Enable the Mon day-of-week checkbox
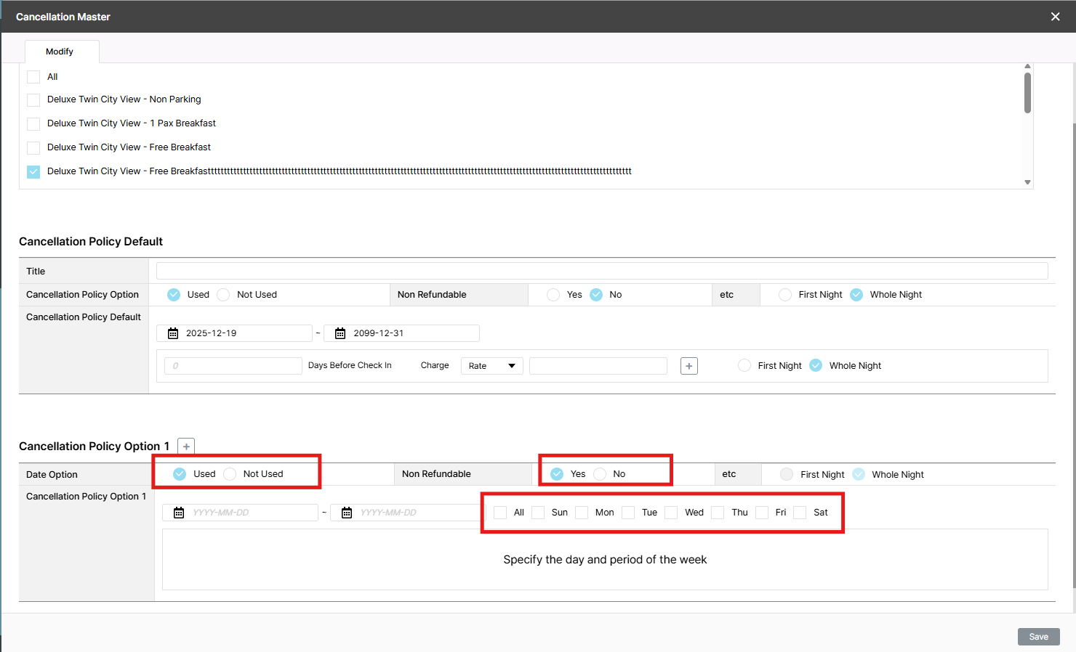This screenshot has height=652, width=1076. click(x=582, y=513)
